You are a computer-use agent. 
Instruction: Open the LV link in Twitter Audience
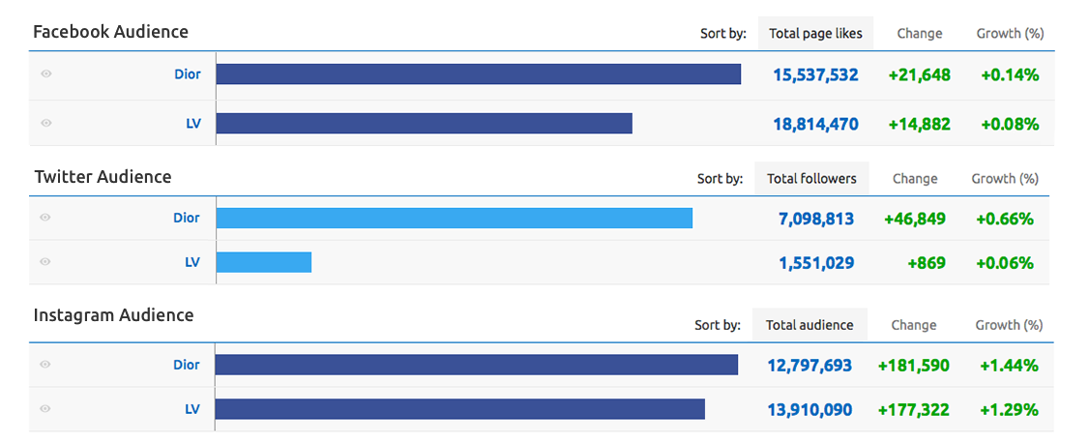point(192,262)
